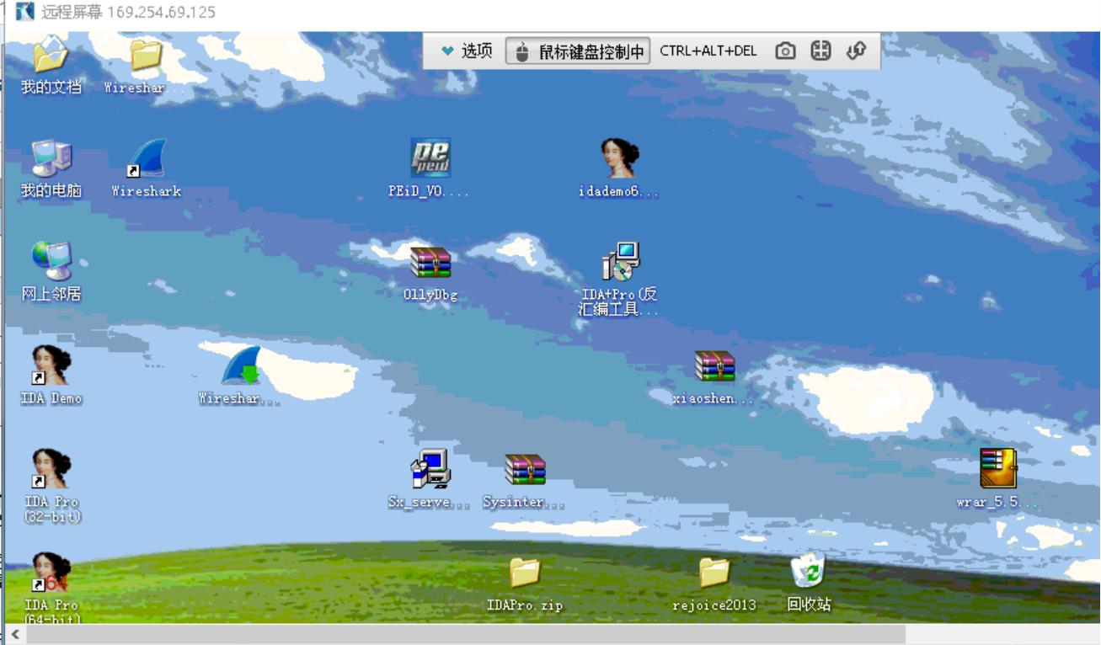Image resolution: width=1101 pixels, height=645 pixels.
Task: Click the camera screenshot icon
Action: tap(785, 51)
